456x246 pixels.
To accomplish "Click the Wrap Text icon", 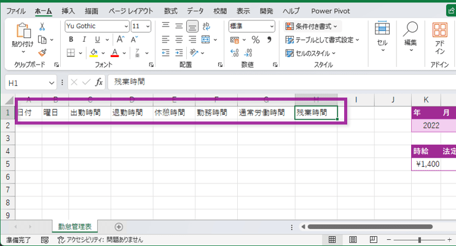I will [x=206, y=26].
